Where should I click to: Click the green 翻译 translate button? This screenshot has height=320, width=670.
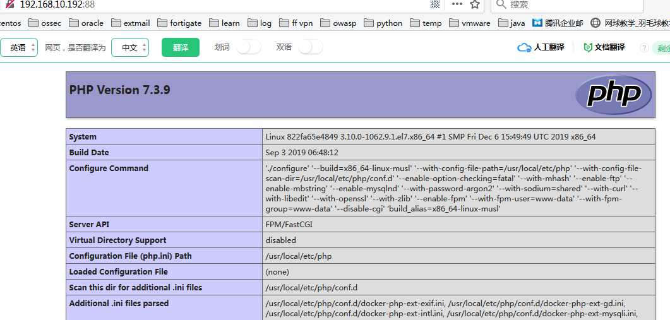pyautogui.click(x=181, y=47)
